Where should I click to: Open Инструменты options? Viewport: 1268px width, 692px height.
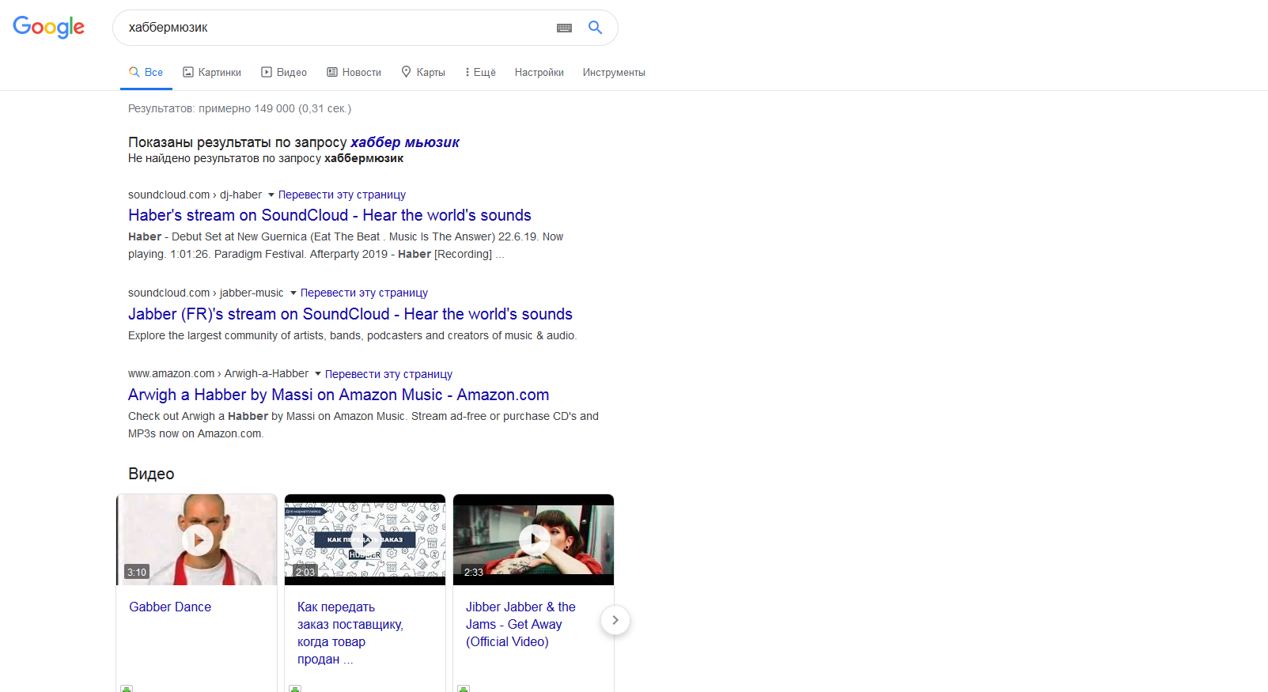[x=614, y=72]
